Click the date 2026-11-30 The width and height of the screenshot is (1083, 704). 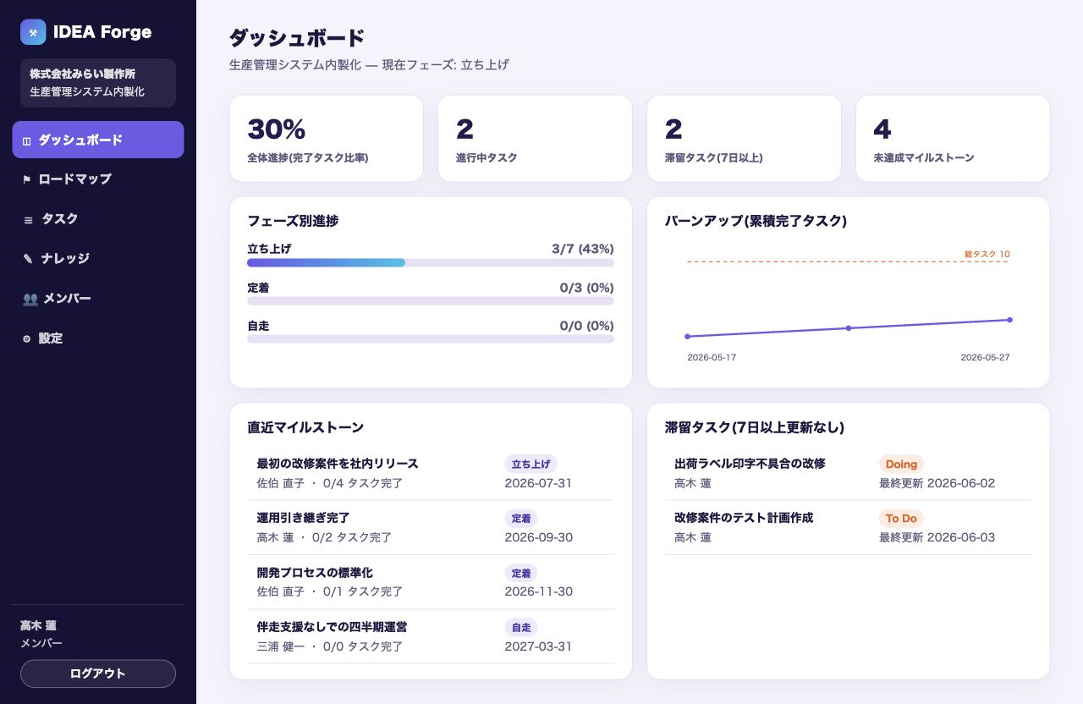[538, 591]
